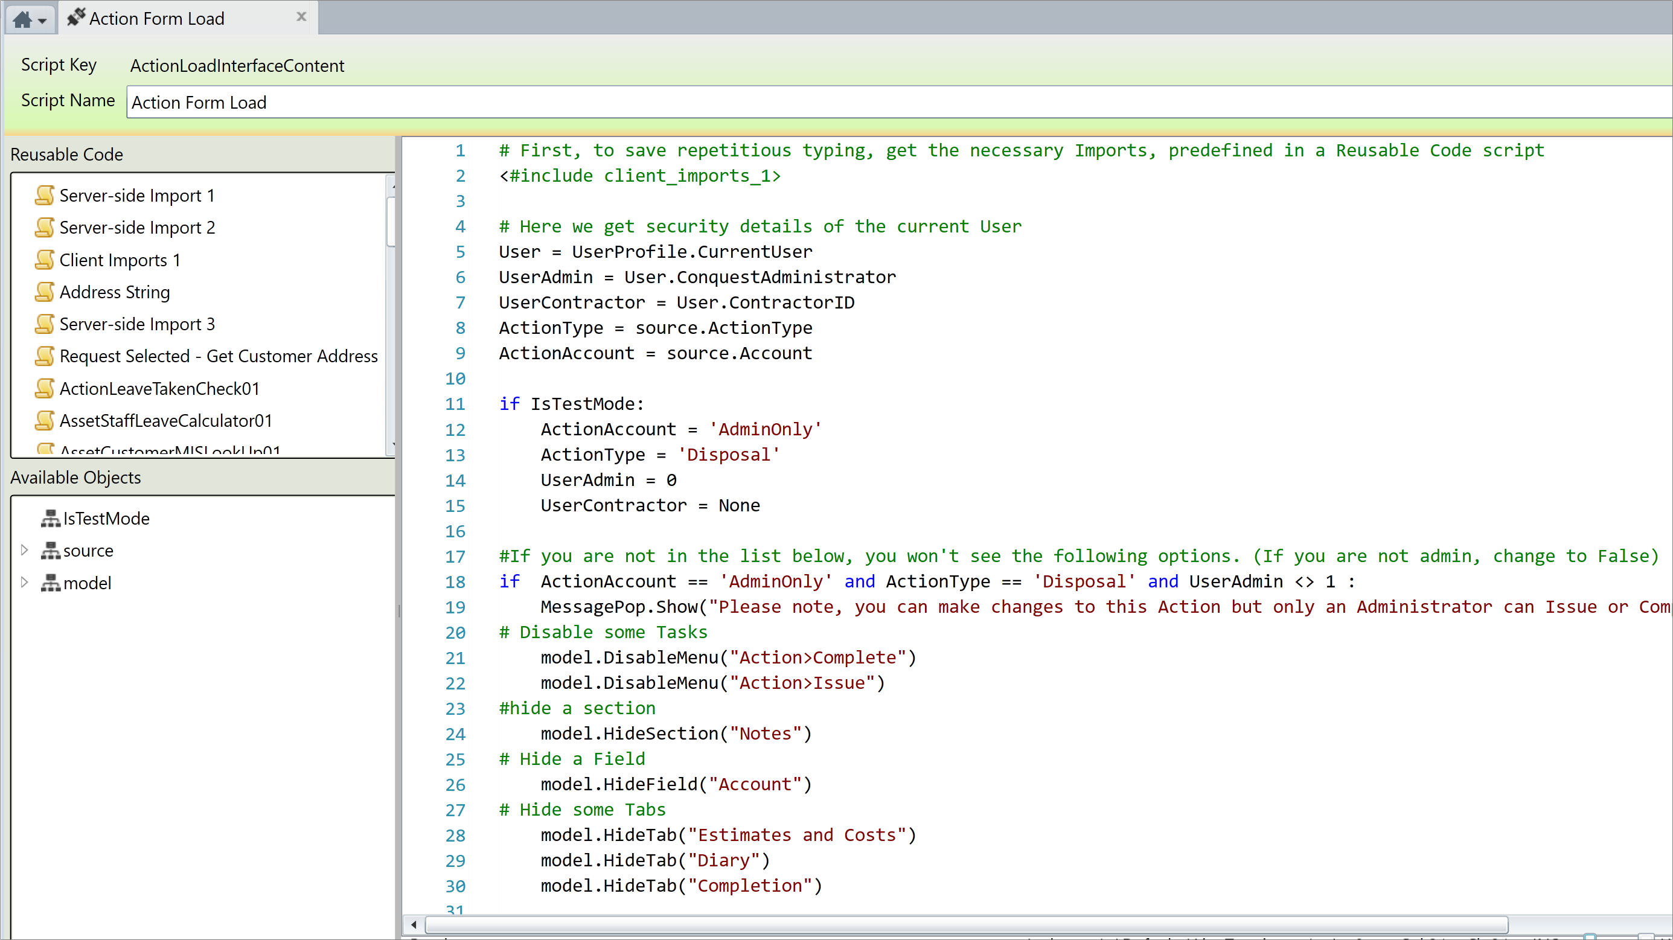The image size is (1673, 940).
Task: Click the Script Name input field
Action: click(899, 102)
